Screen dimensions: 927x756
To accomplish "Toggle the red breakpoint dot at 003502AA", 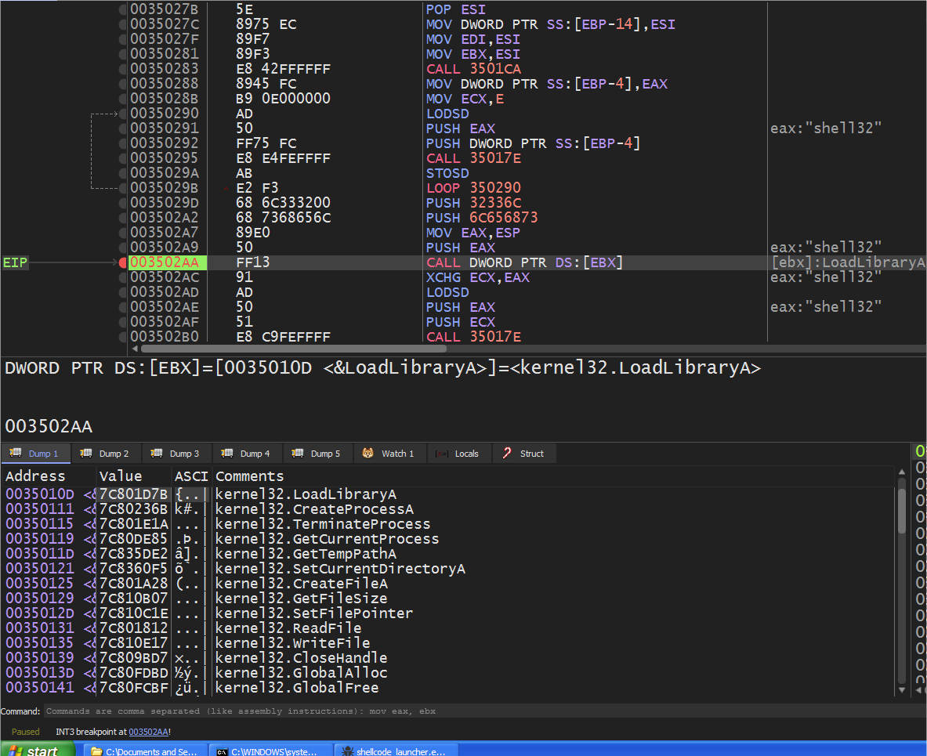I will tap(122, 262).
